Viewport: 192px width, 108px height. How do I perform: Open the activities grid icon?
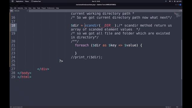[x=13, y=1]
